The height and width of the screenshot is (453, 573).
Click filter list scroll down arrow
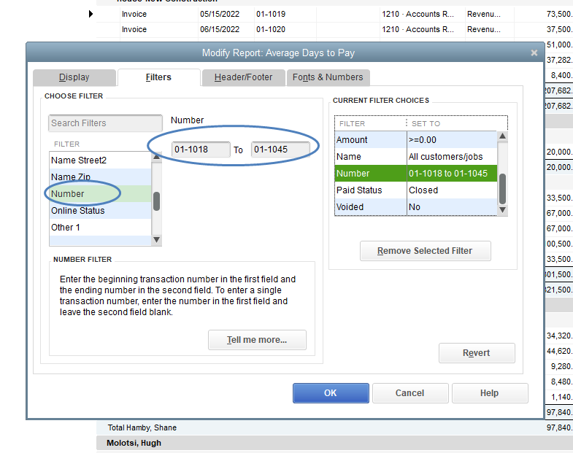pyautogui.click(x=156, y=240)
